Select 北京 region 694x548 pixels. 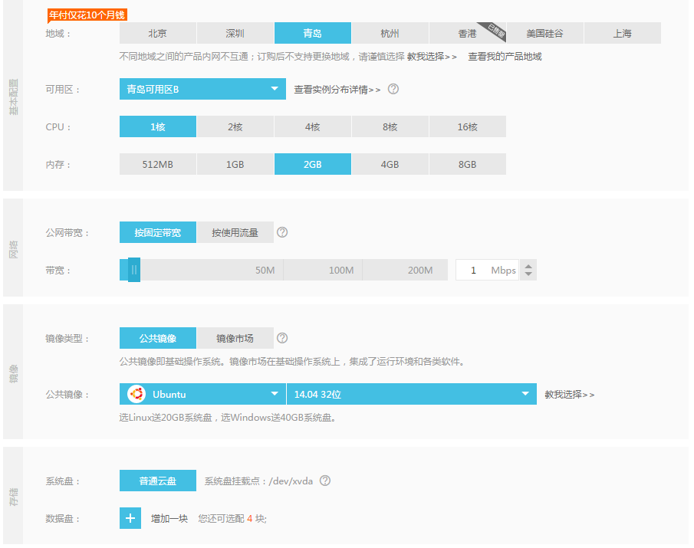[x=157, y=34]
